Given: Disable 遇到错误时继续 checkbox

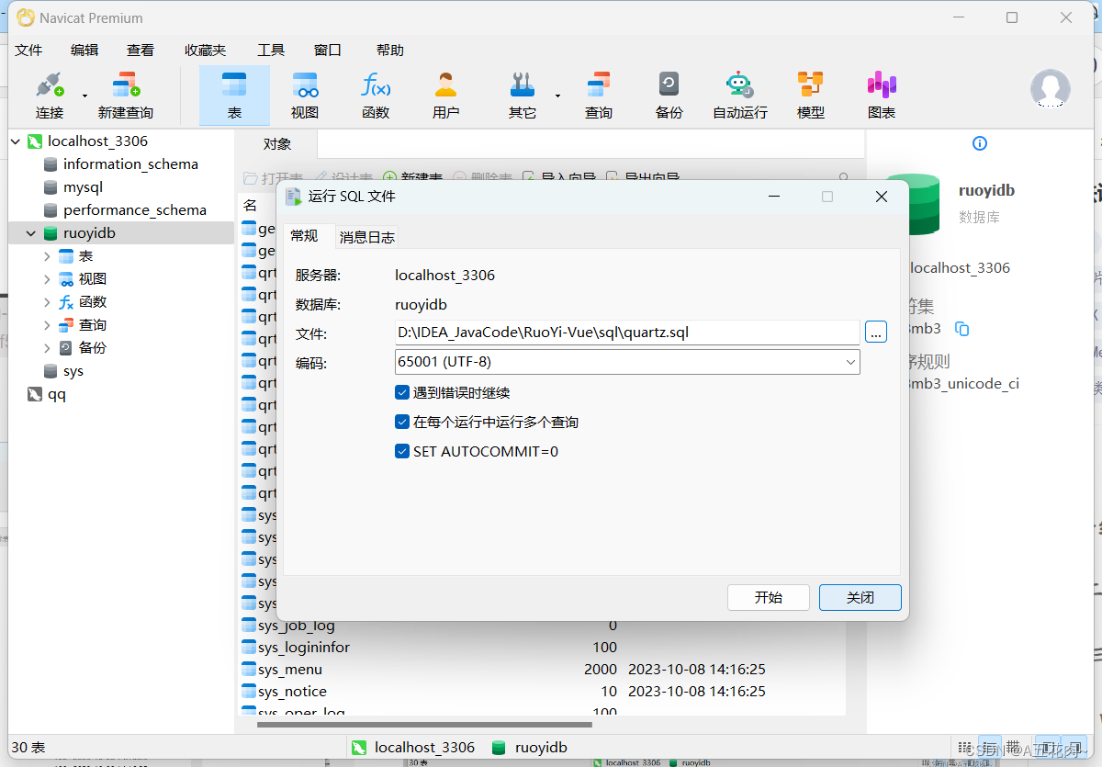Looking at the screenshot, I should pos(402,391).
